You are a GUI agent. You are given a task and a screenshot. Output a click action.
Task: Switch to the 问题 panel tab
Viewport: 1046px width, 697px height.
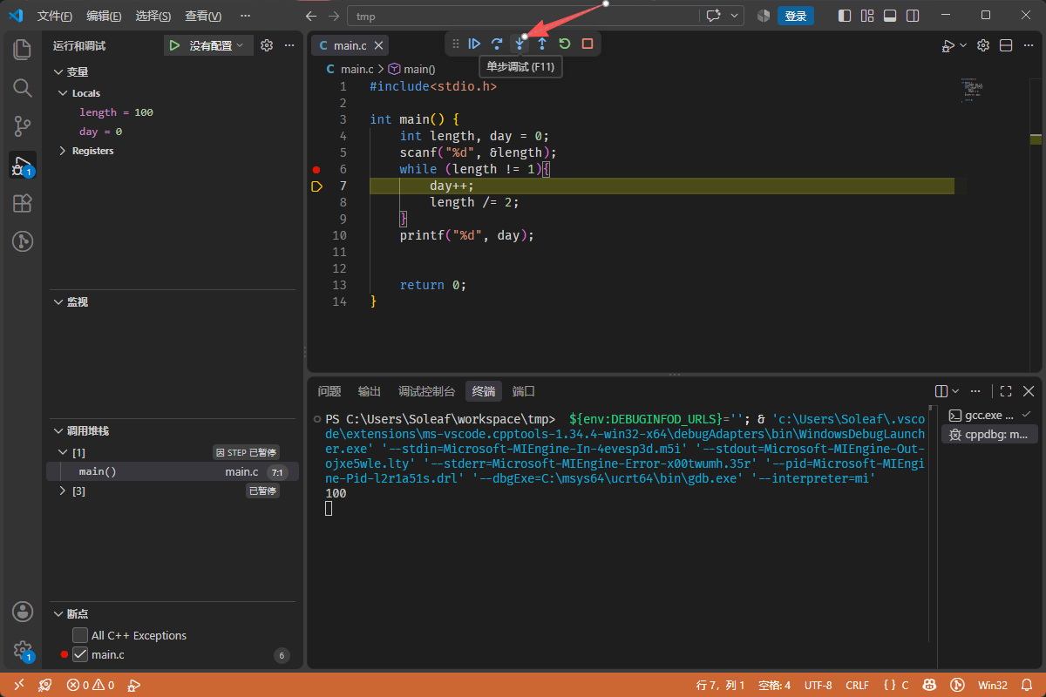point(329,391)
